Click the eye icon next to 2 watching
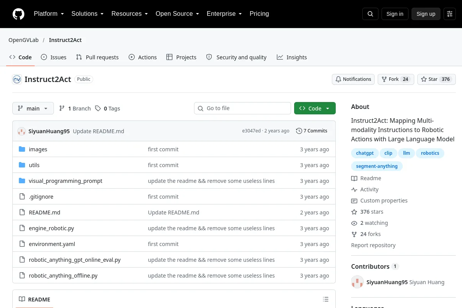The width and height of the screenshot is (462, 308). click(354, 223)
